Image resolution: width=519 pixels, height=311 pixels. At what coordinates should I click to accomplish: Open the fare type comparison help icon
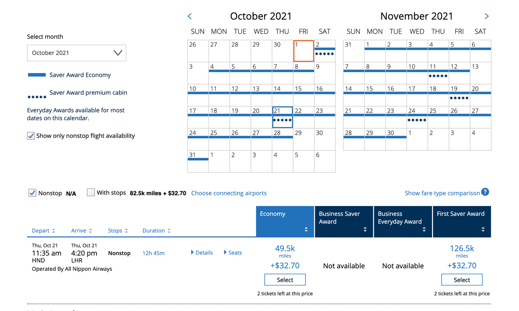[484, 193]
